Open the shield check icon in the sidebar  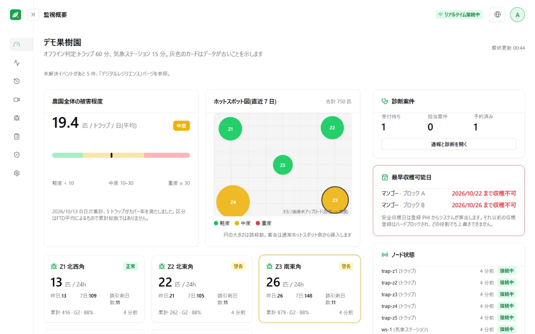click(17, 155)
